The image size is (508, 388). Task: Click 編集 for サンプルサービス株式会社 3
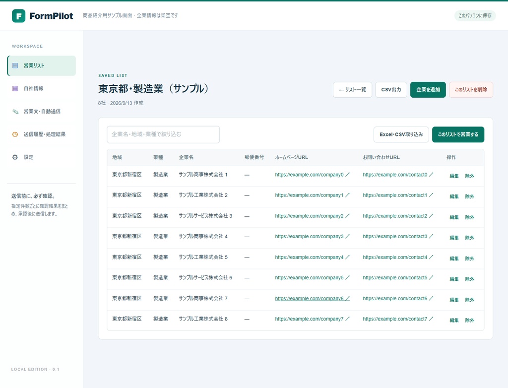(454, 217)
